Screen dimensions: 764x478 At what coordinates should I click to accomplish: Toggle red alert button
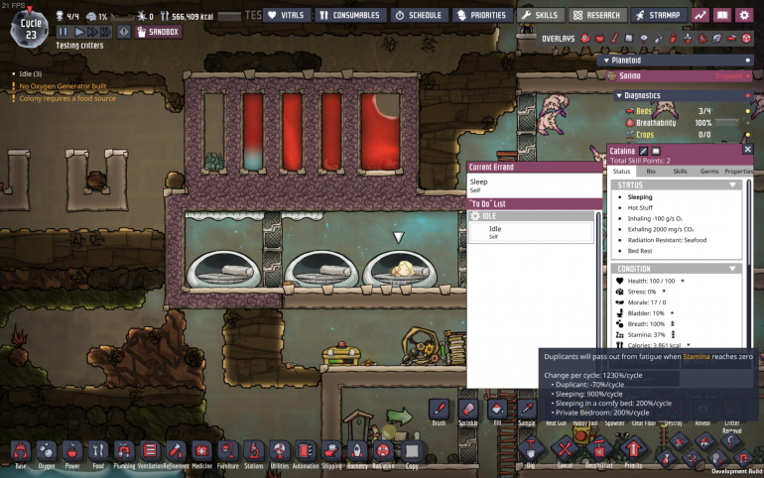pyautogui.click(x=124, y=32)
